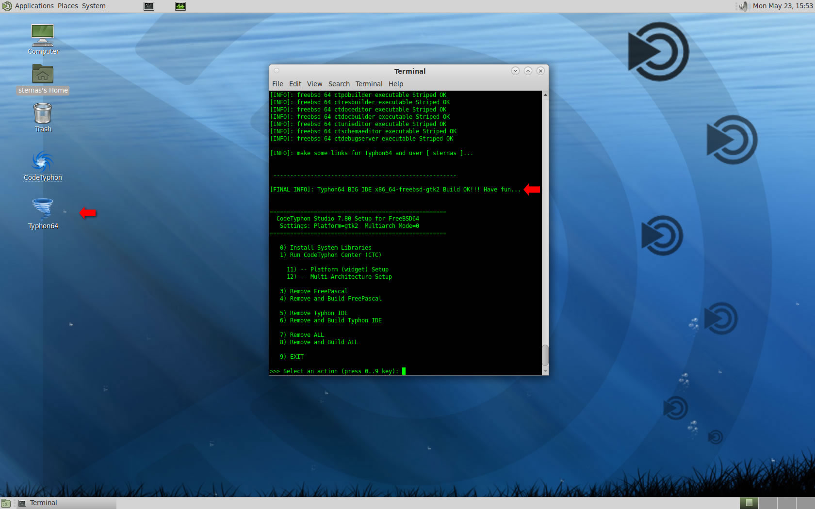Click '3) Remove FreePascal' line

(x=314, y=291)
